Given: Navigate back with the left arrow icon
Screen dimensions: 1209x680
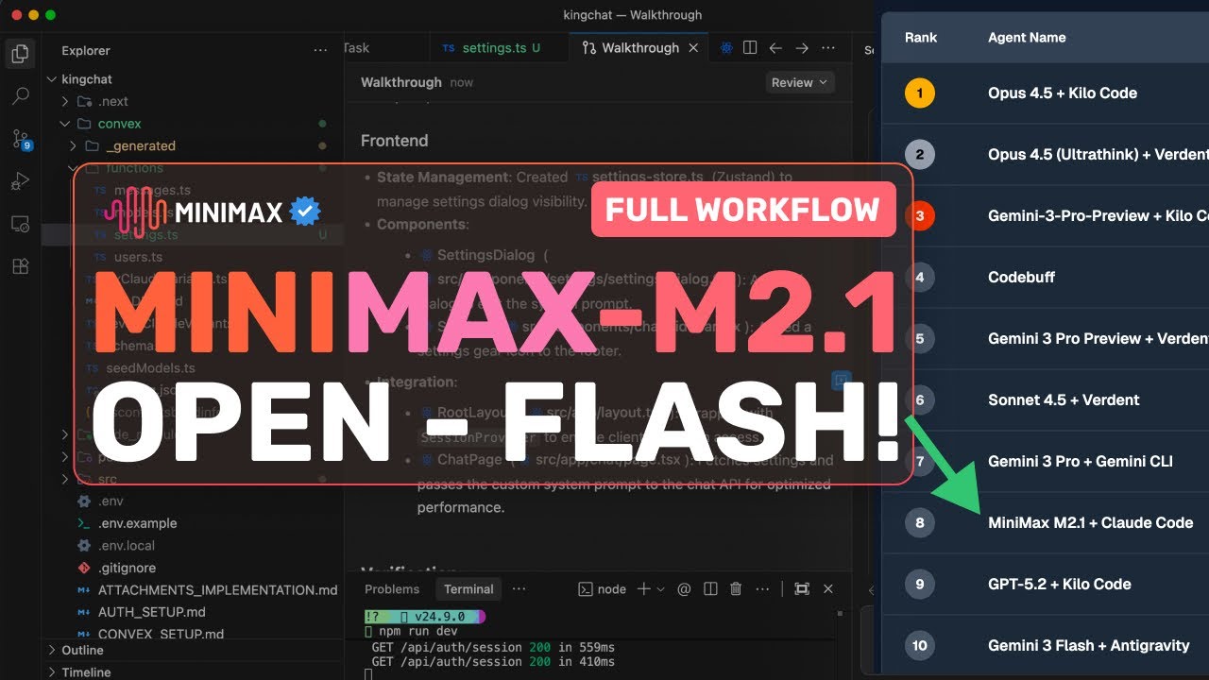Looking at the screenshot, I should tap(775, 47).
